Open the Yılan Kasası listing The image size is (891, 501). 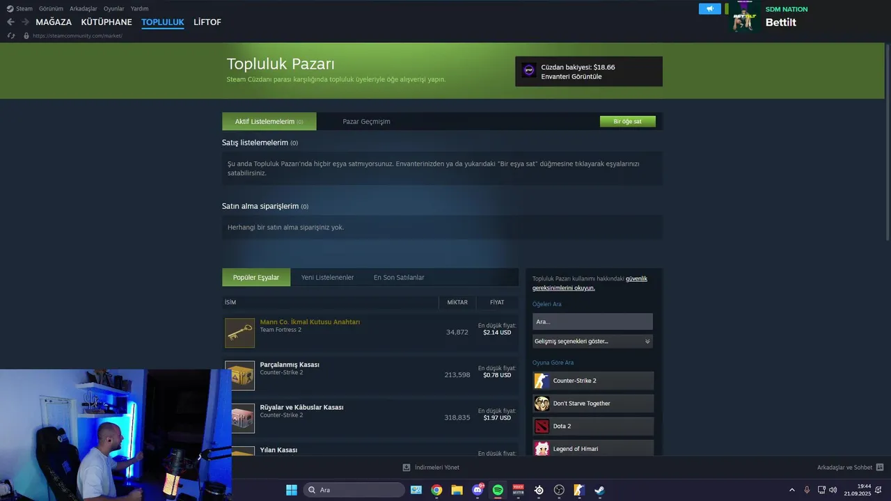click(x=278, y=450)
